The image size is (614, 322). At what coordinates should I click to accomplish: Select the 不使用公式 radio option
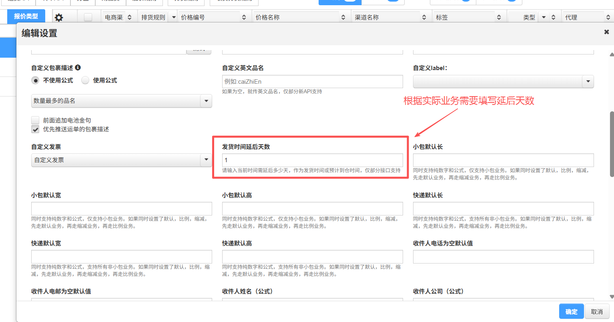point(35,80)
